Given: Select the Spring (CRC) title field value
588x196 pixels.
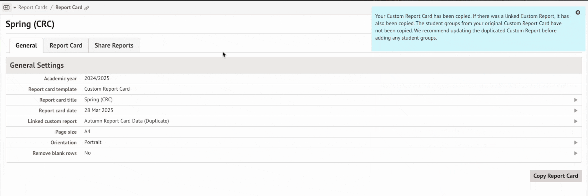Looking at the screenshot, I should (x=98, y=100).
